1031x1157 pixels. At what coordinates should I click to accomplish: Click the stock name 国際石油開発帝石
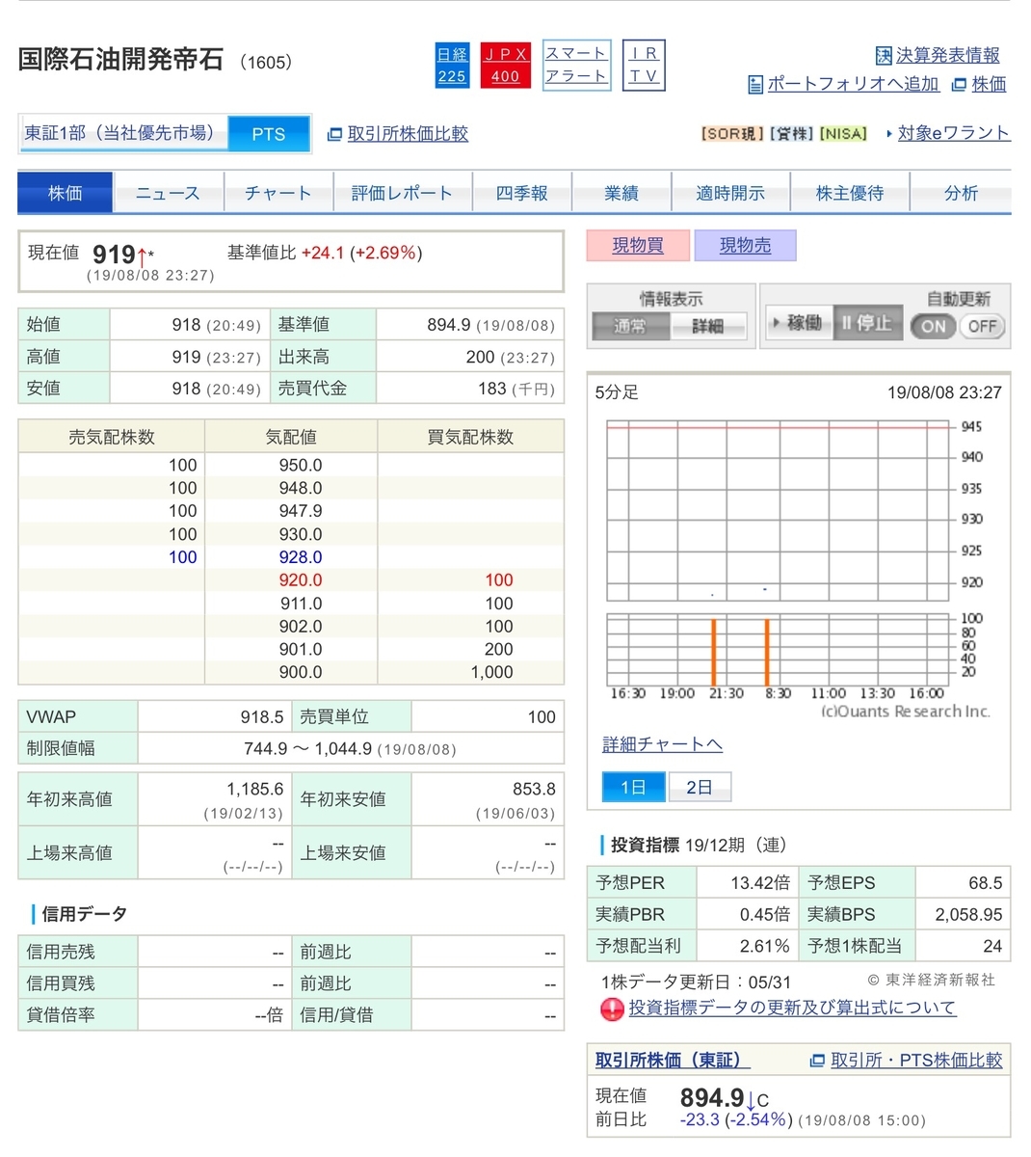121,60
